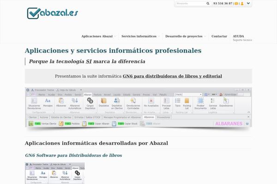This screenshot has height=184, width=277.
Task: Click the small GN6 screenshot thumbnail below the heading
Action: (x=55, y=173)
